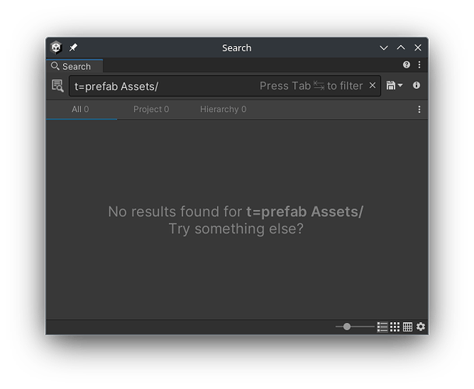This screenshot has width=474, height=389.
Task: Click the pin icon in title bar
Action: click(73, 47)
